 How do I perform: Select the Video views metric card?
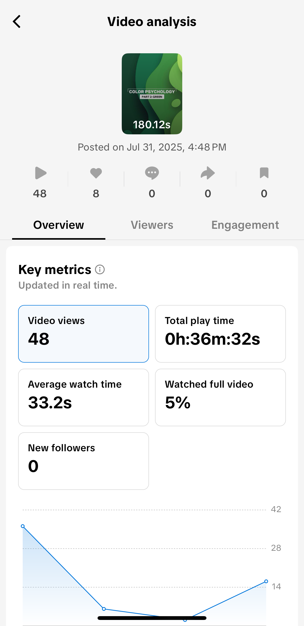point(83,334)
